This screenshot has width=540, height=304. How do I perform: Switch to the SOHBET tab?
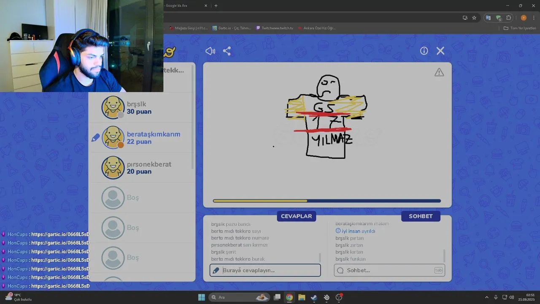[421, 216]
